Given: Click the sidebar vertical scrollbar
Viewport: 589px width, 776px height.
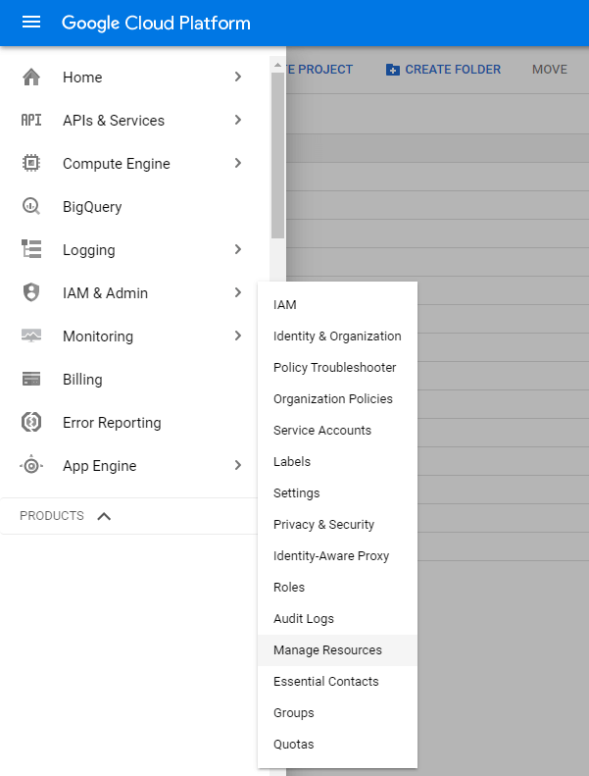Looking at the screenshot, I should (x=278, y=157).
